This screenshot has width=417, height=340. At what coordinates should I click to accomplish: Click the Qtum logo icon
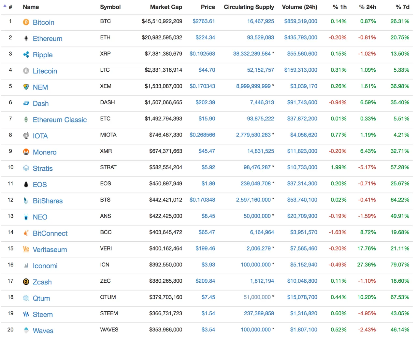tap(26, 298)
